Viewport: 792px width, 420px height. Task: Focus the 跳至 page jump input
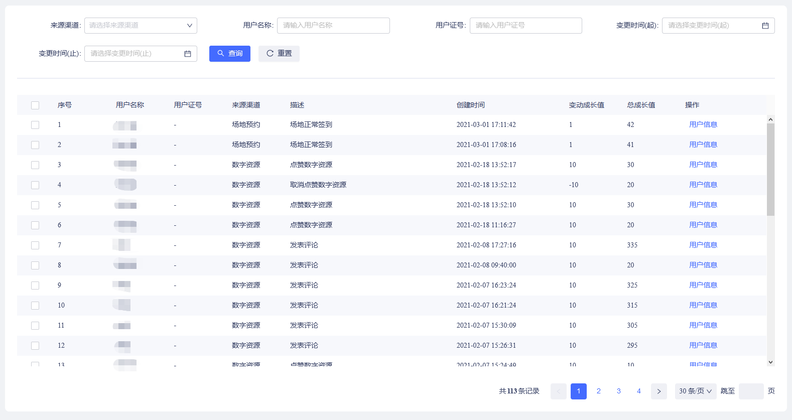click(751, 391)
